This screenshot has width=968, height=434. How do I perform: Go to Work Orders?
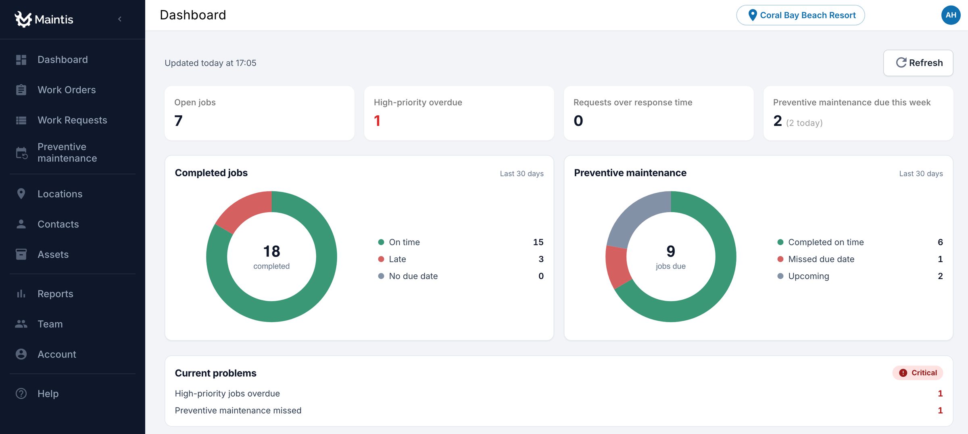73,90
